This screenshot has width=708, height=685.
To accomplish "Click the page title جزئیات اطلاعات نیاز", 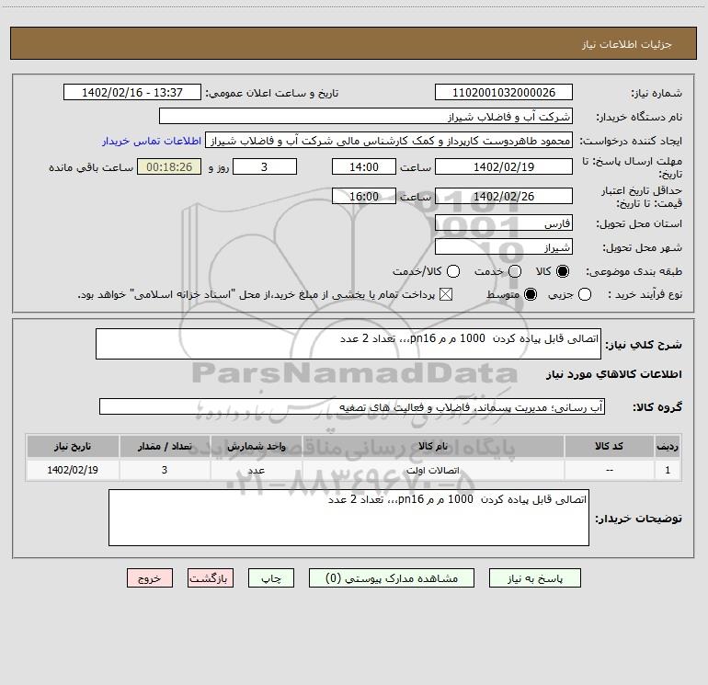I will (627, 44).
